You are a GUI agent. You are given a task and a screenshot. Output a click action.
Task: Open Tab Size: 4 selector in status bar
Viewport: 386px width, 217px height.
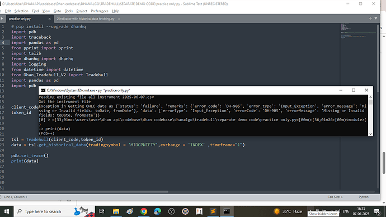coord(335,197)
